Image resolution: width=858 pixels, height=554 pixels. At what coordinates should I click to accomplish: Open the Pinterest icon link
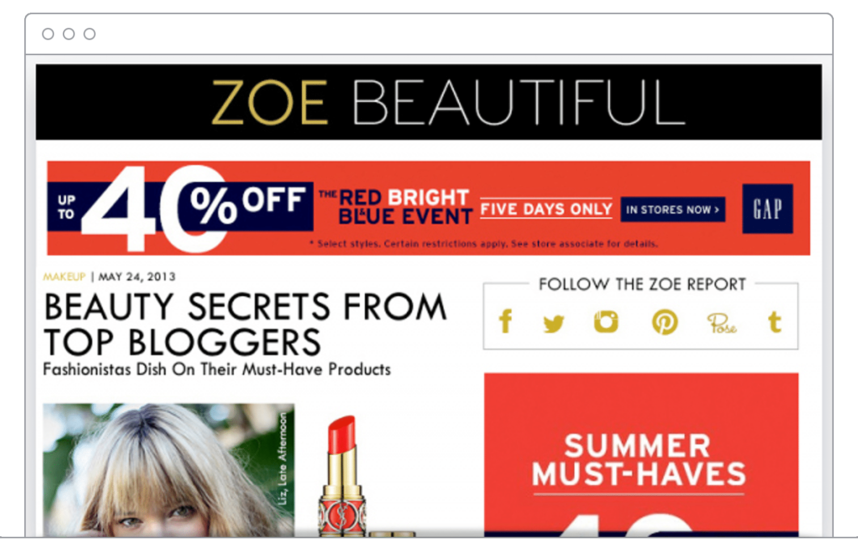(x=665, y=322)
